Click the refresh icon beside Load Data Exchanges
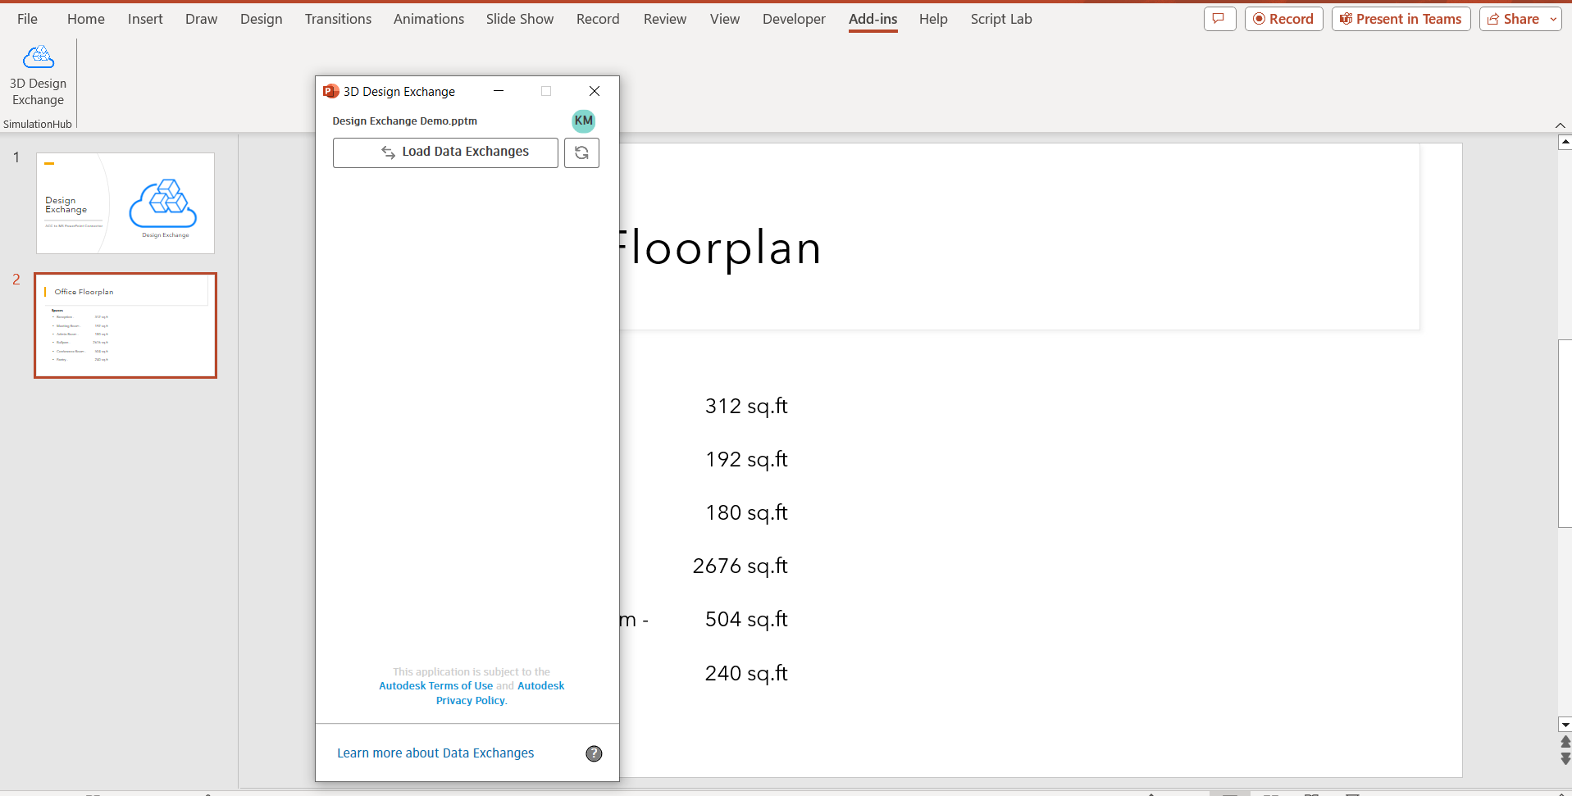This screenshot has width=1572, height=796. (581, 152)
